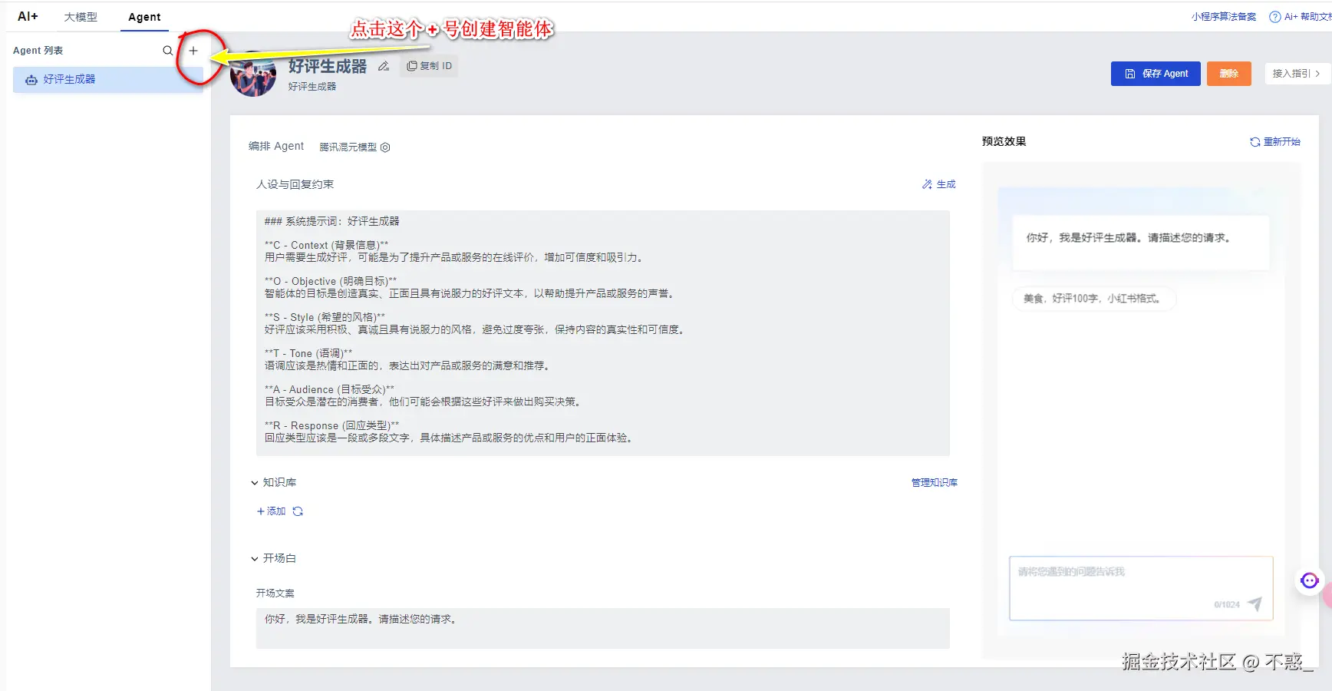Viewport: 1332px width, 691px height.
Task: Click the + icon to create a new agent
Action: (x=193, y=51)
